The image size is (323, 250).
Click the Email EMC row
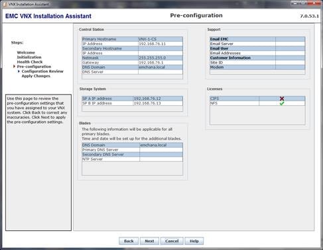[x=257, y=39]
